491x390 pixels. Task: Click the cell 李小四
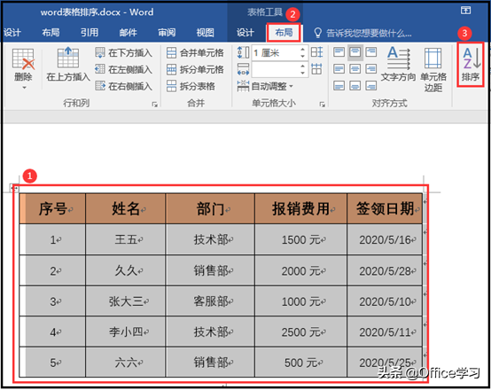pyautogui.click(x=126, y=331)
